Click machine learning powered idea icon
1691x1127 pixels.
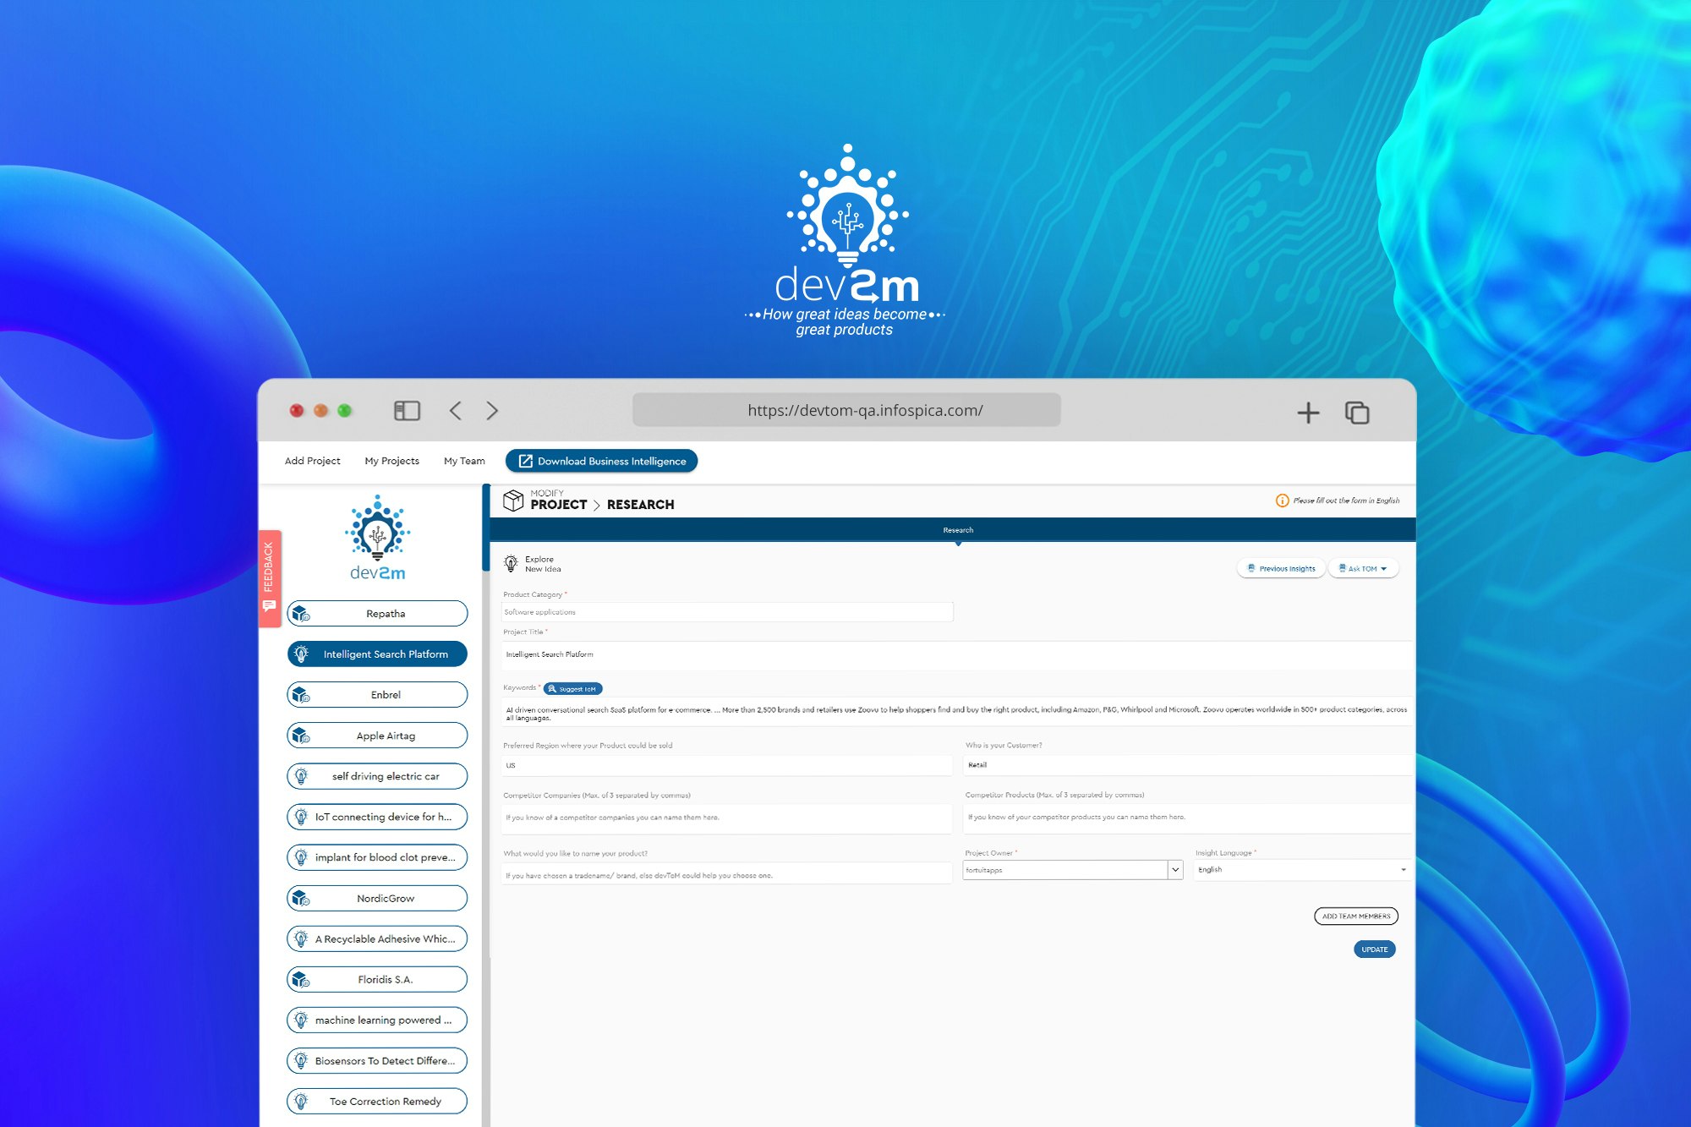coord(301,1020)
